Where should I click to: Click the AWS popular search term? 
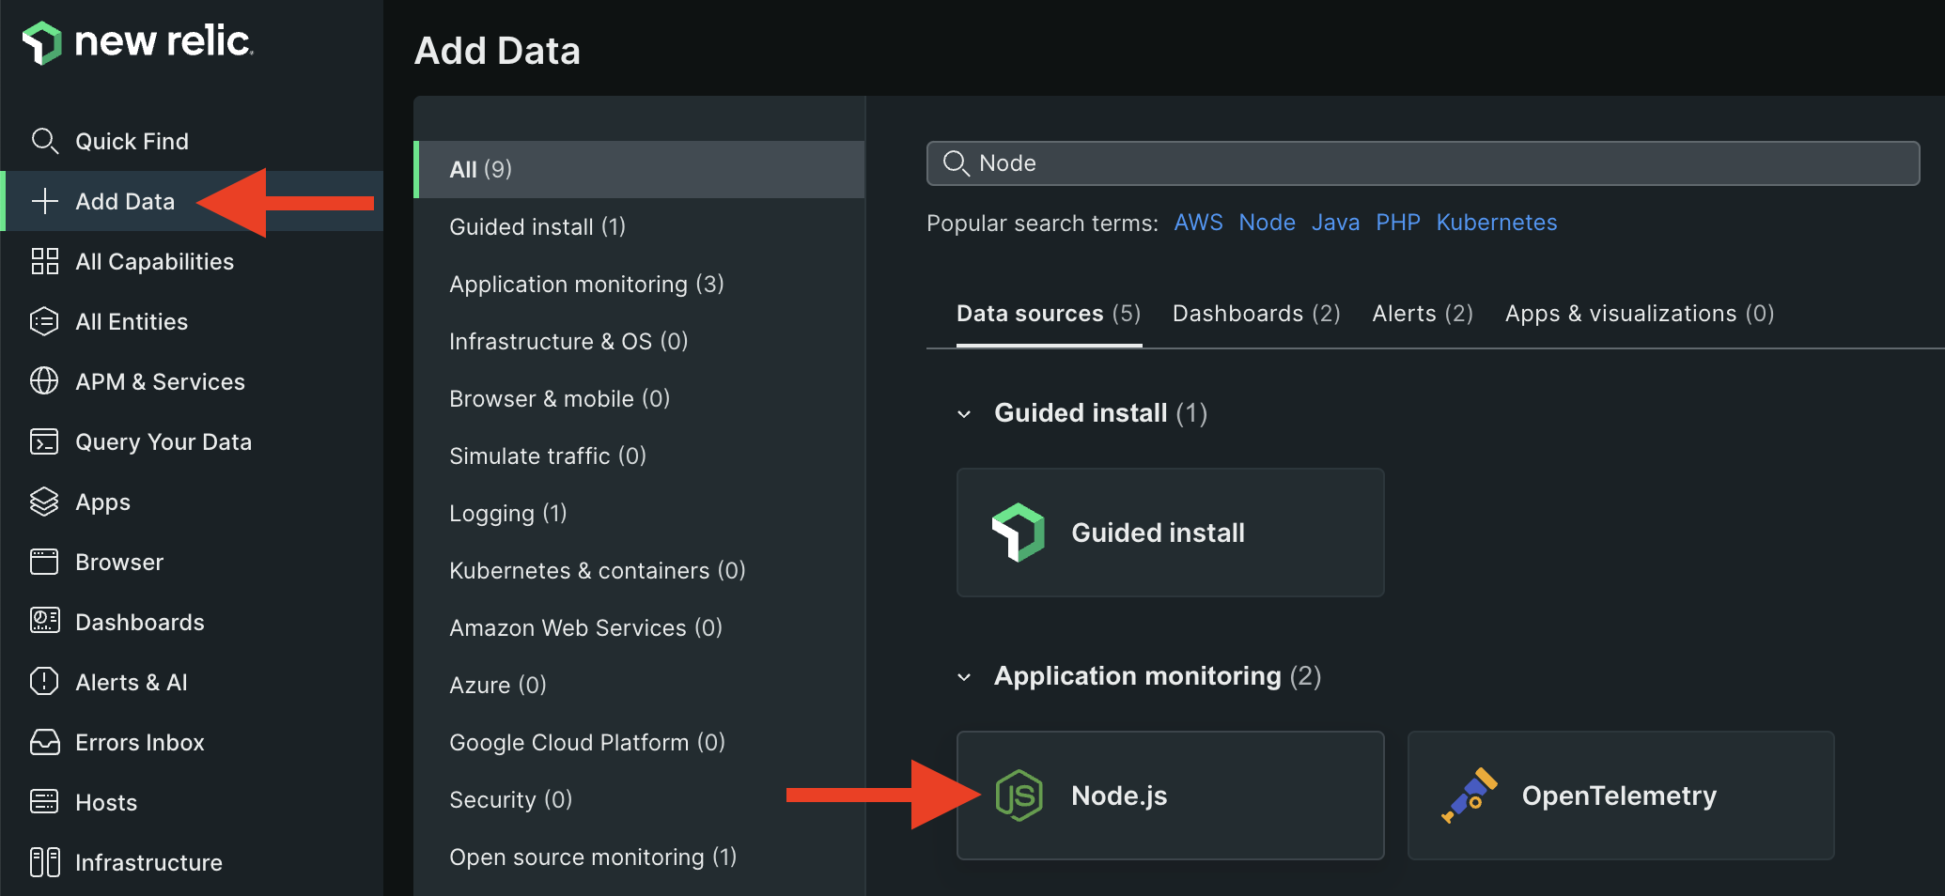click(1198, 223)
